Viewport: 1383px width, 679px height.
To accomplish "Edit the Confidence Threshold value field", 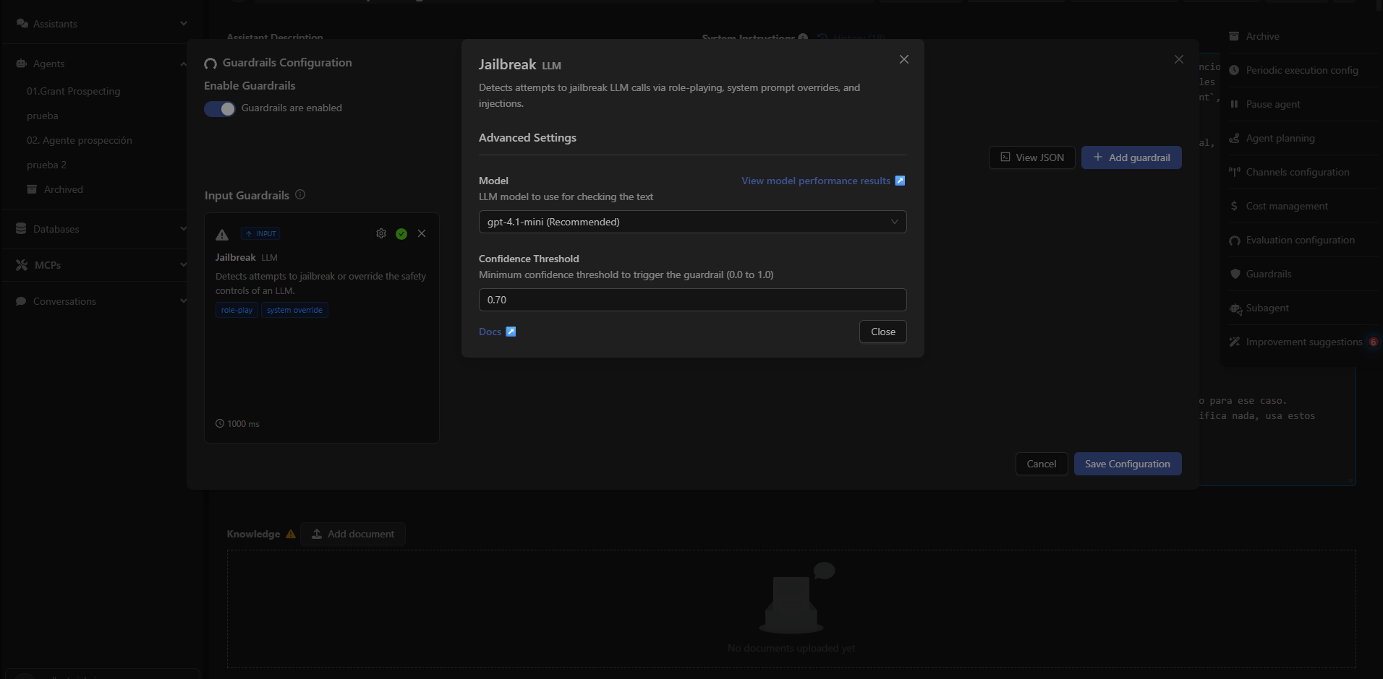I will (x=692, y=299).
